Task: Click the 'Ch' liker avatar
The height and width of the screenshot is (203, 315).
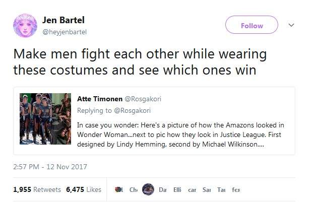Action: [x=134, y=189]
